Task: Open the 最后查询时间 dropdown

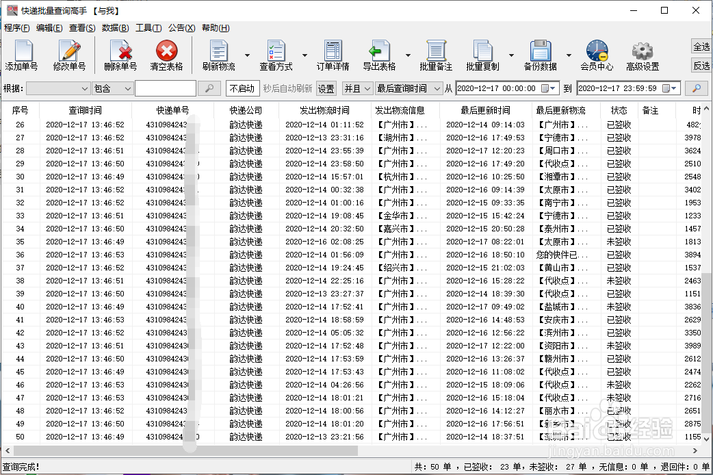Action: [409, 88]
